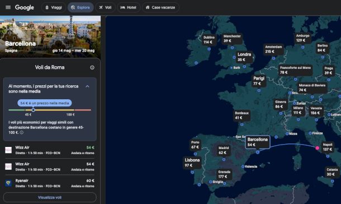The image size is (341, 204).
Task: Select the Praga 39 € map label
Action: pos(328,71)
